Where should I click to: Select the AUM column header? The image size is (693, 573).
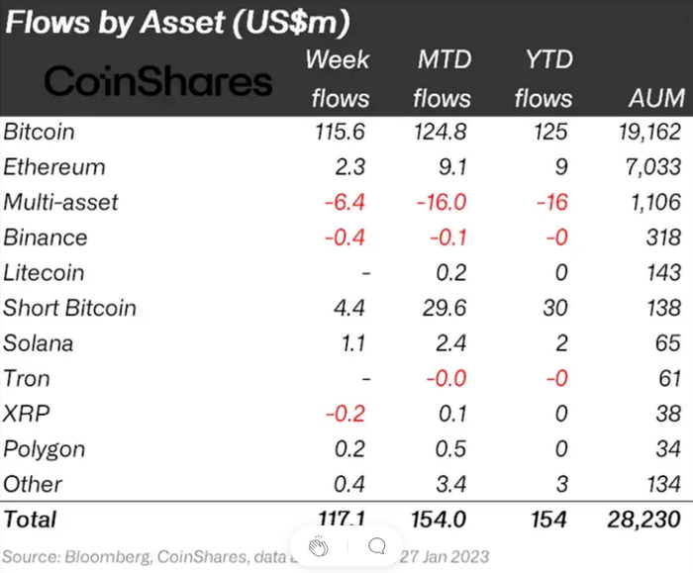pyautogui.click(x=656, y=97)
